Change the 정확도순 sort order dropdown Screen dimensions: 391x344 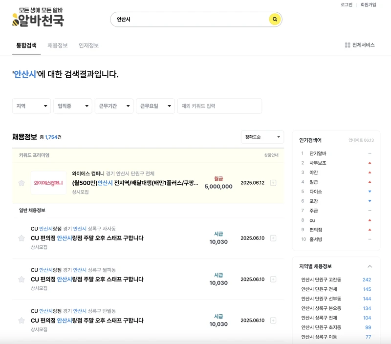pos(262,137)
